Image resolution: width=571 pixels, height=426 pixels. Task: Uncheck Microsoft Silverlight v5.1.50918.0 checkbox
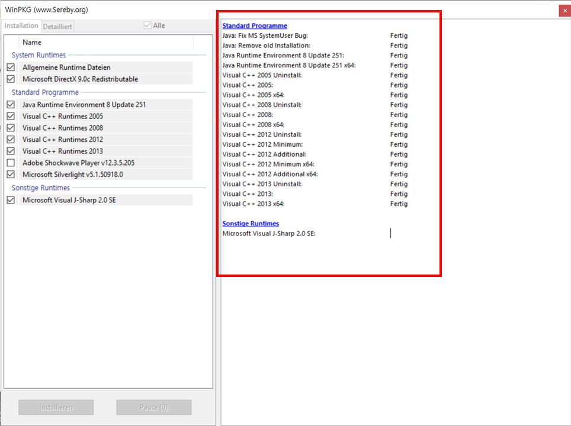coord(11,175)
